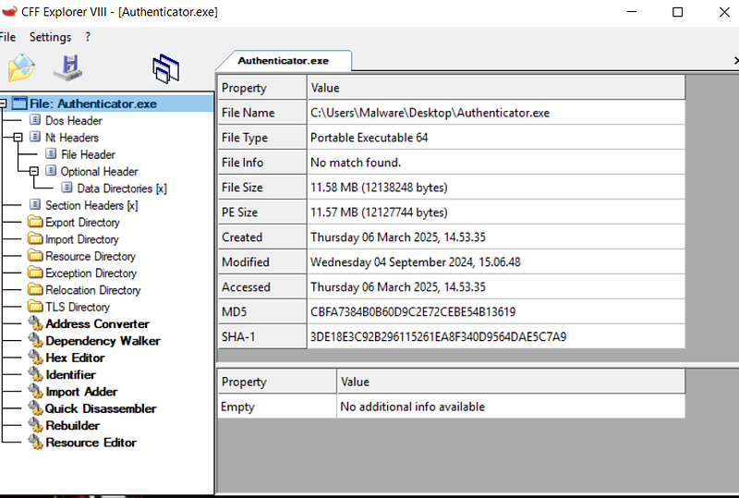Collapse the Nt Headers tree branch

pos(18,138)
